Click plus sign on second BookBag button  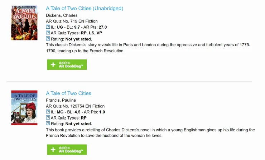click(x=53, y=150)
